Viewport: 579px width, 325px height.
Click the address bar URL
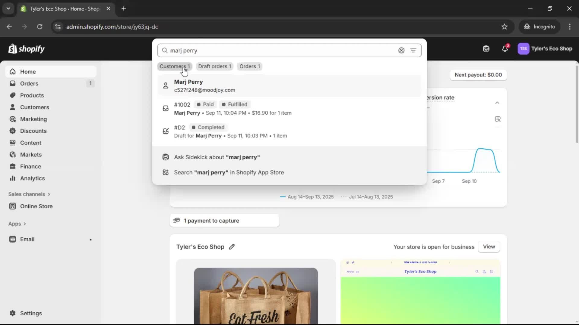coord(112,27)
